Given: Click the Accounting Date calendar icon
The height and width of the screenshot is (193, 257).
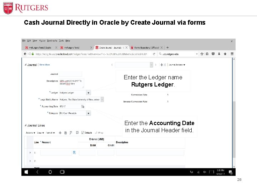Looking at the screenshot, I should [x=83, y=107].
